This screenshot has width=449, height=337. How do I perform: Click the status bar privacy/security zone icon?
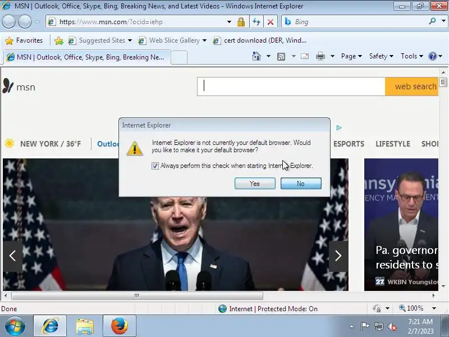[377, 308]
